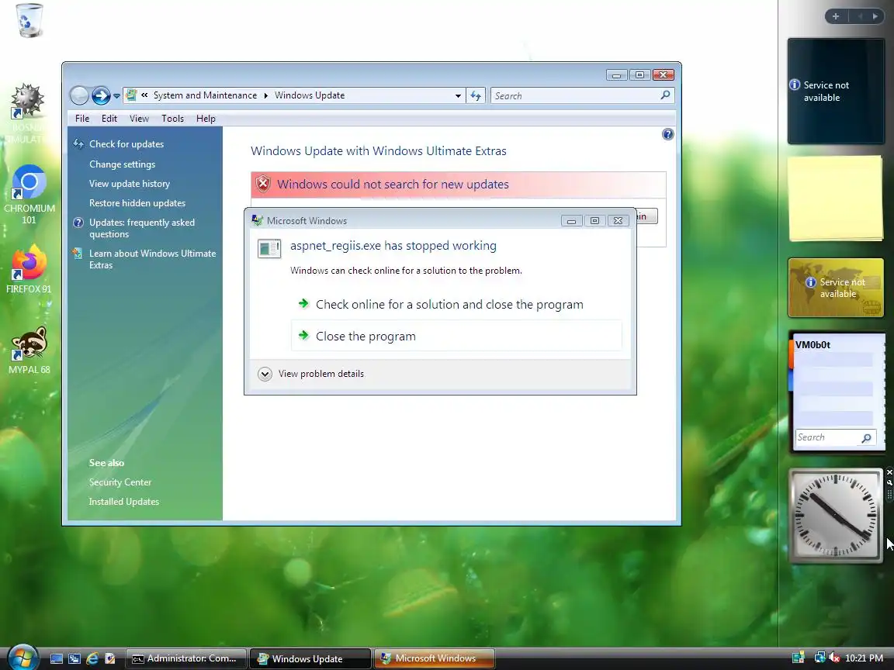Click the Back arrow in Windows Update
The width and height of the screenshot is (894, 670).
(x=79, y=95)
